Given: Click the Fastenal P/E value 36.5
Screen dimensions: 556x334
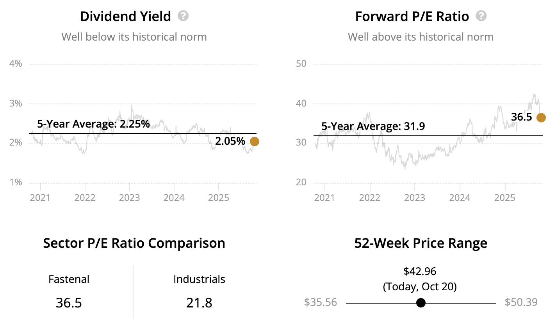Looking at the screenshot, I should [x=69, y=303].
